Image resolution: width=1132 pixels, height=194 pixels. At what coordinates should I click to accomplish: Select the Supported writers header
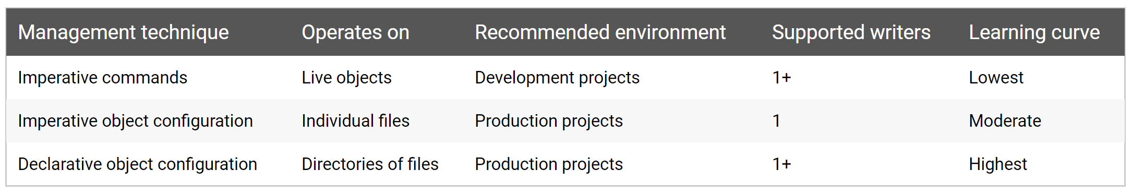851,33
